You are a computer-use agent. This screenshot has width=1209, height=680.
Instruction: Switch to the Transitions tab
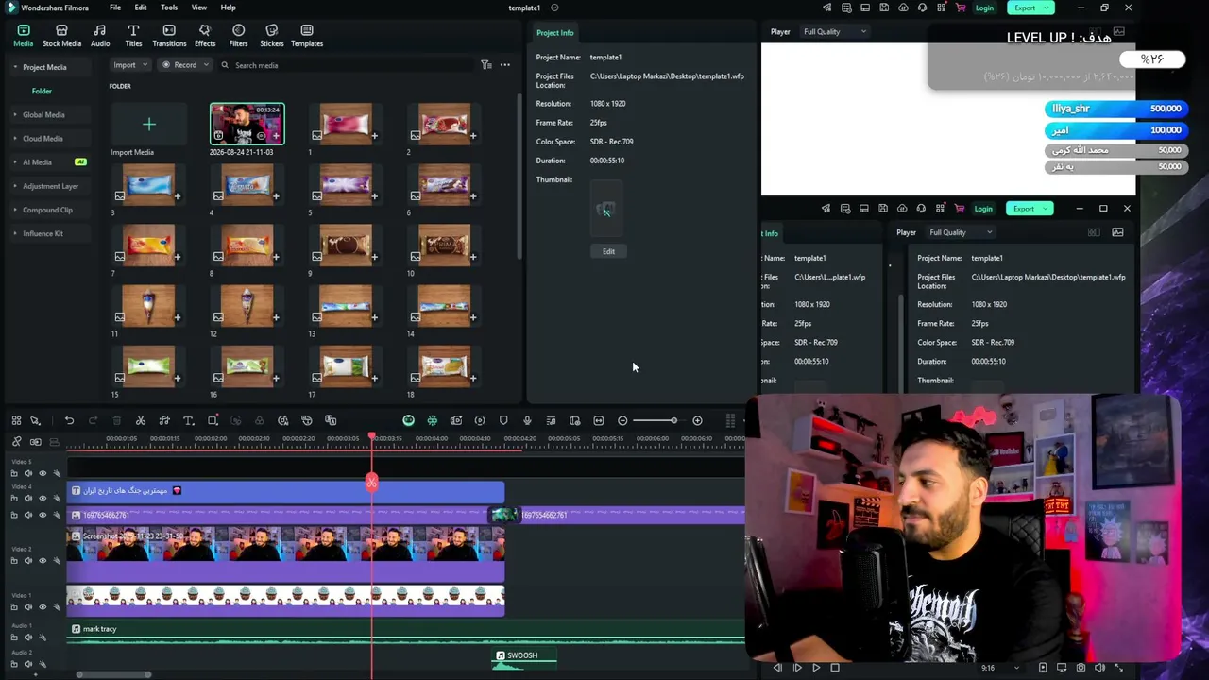[169, 36]
